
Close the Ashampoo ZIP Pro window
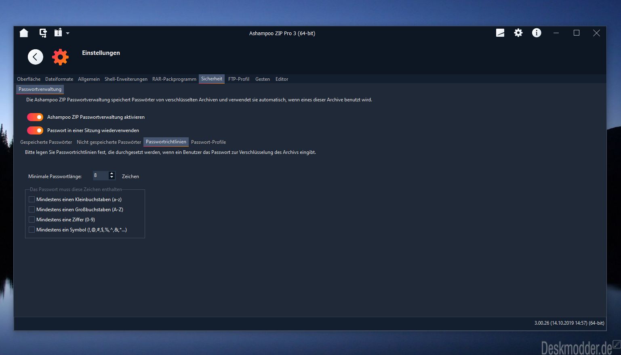point(596,33)
